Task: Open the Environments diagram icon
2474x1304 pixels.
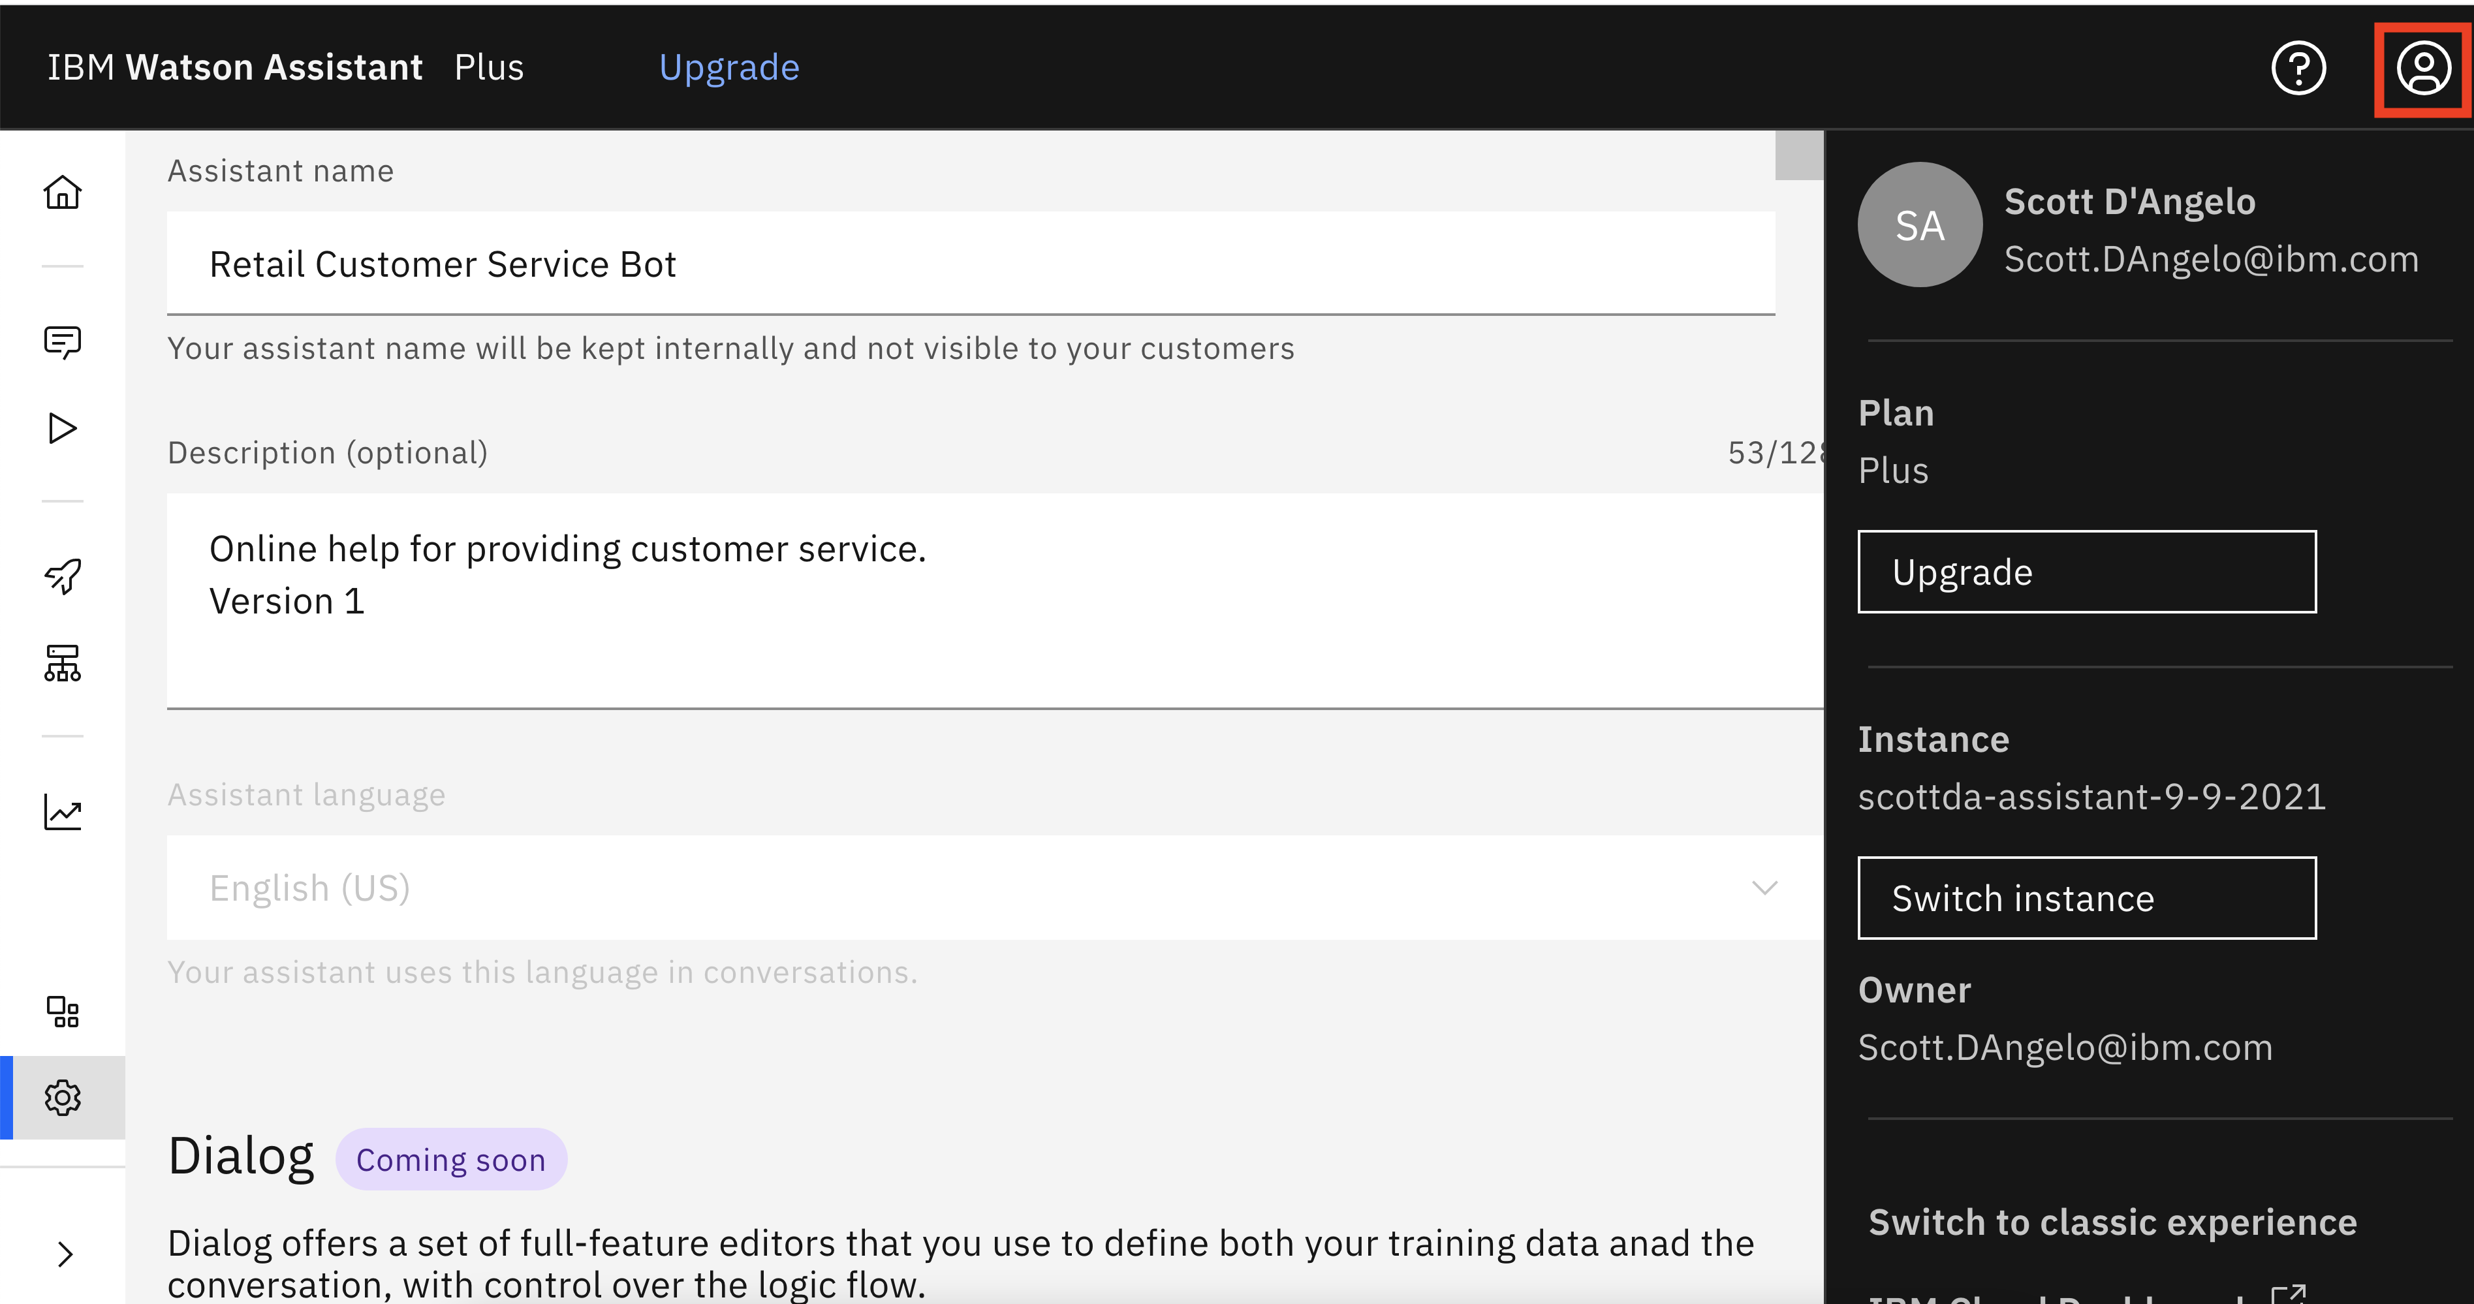Action: point(63,662)
